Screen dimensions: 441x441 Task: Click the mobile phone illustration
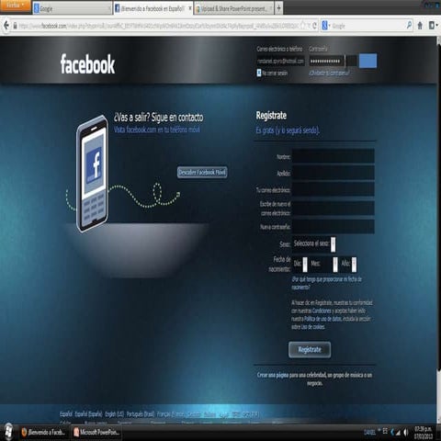point(92,174)
